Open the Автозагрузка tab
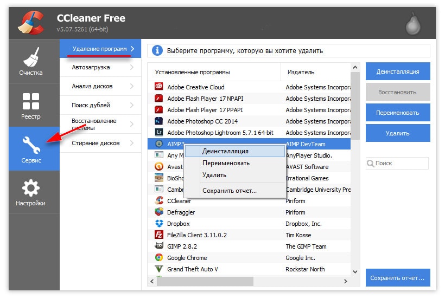445x299 pixels. [100, 67]
